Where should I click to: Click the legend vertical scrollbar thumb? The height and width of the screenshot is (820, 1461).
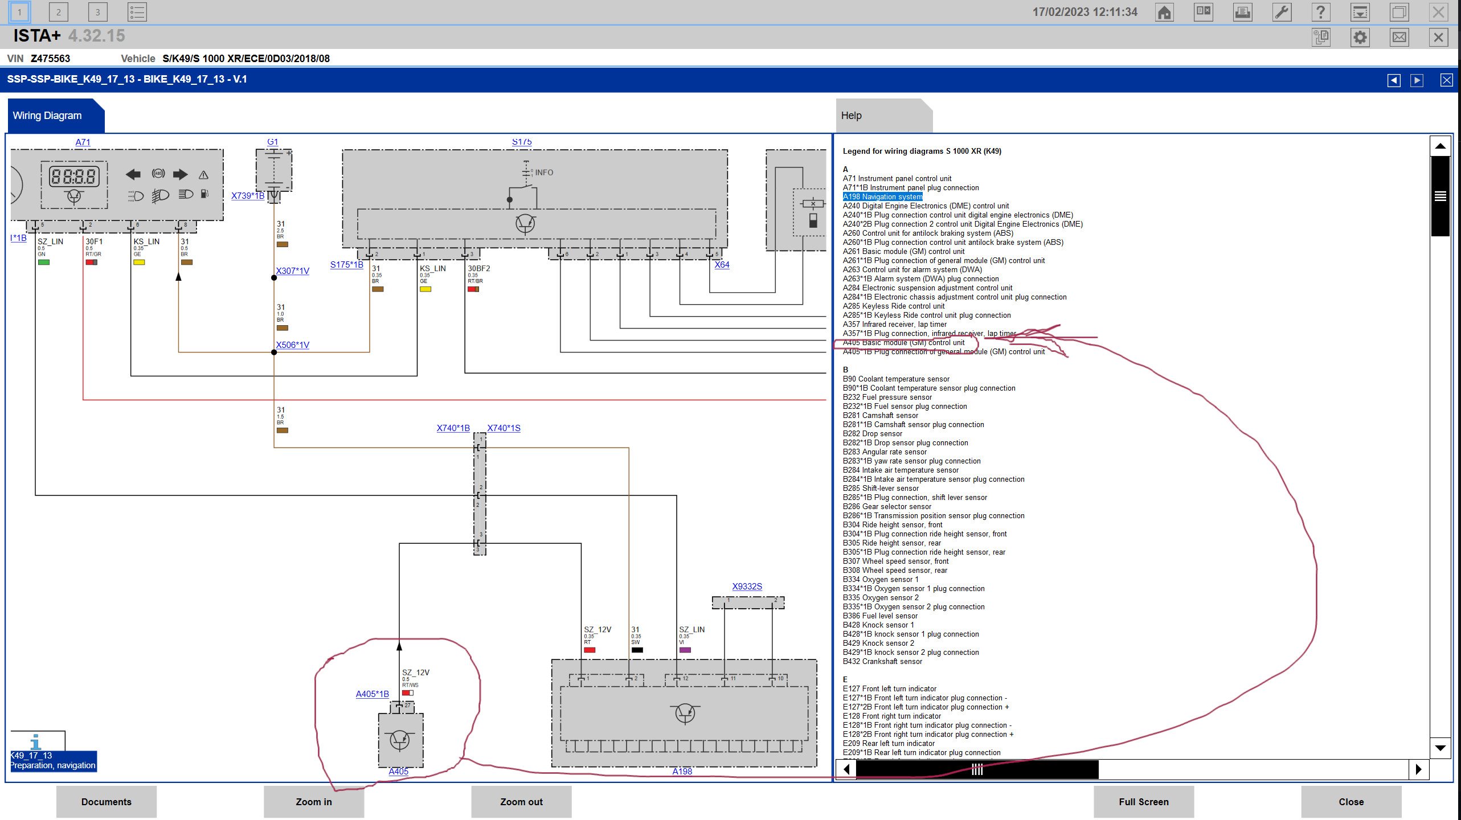click(x=1440, y=196)
